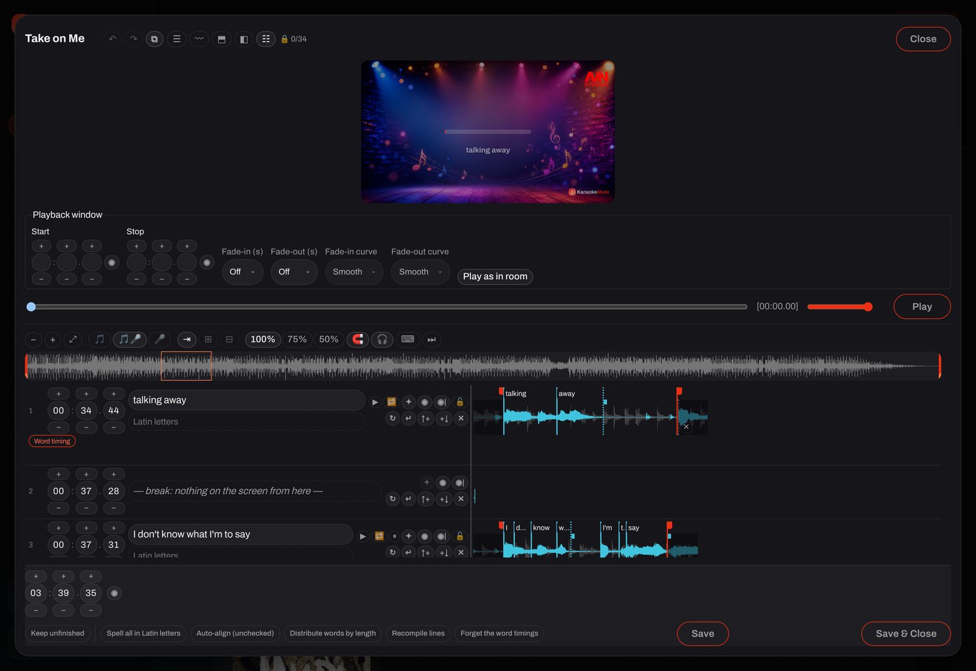Image resolution: width=976 pixels, height=671 pixels.
Task: Click the undo arrow icon in header
Action: (113, 39)
